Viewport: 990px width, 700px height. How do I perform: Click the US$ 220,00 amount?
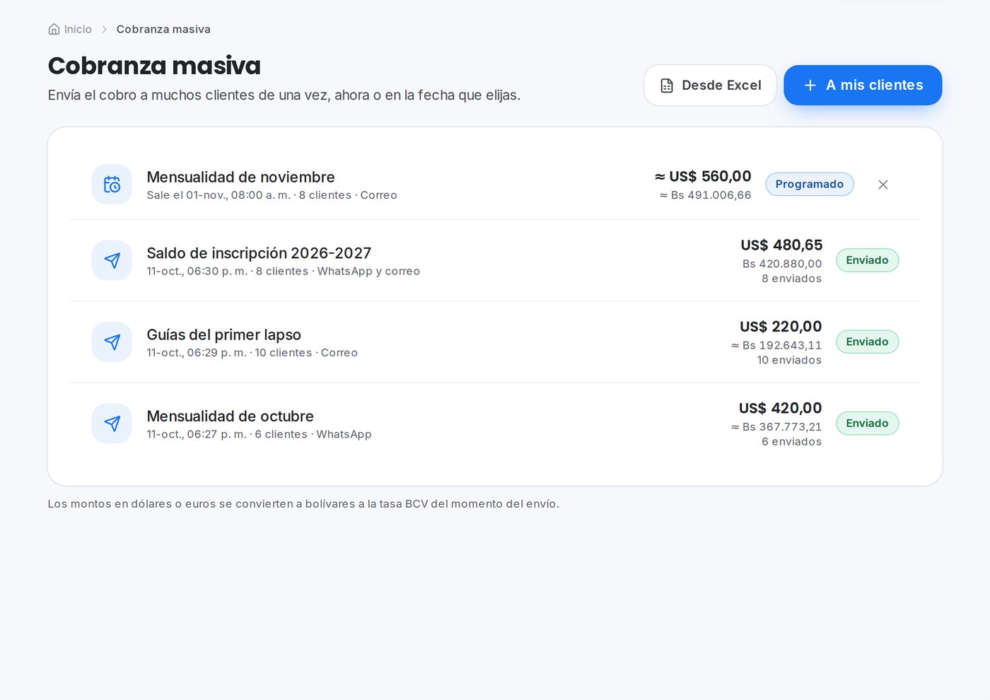click(x=781, y=327)
